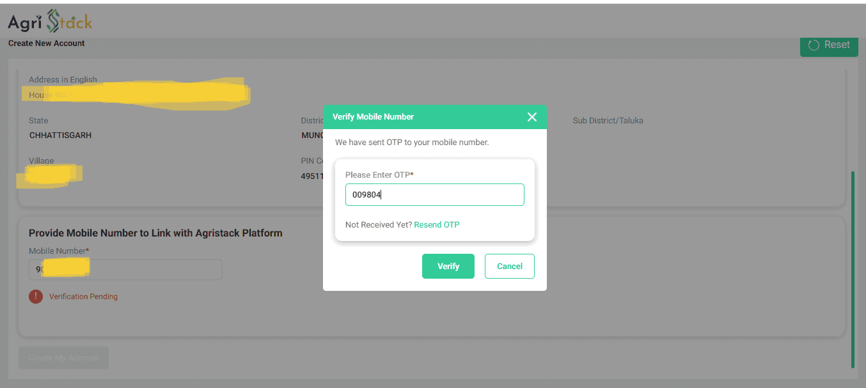The height and width of the screenshot is (388, 866).
Task: Click the Mobile Number input field
Action: [x=125, y=270]
